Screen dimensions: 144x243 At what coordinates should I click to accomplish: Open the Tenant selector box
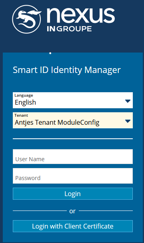pos(73,120)
